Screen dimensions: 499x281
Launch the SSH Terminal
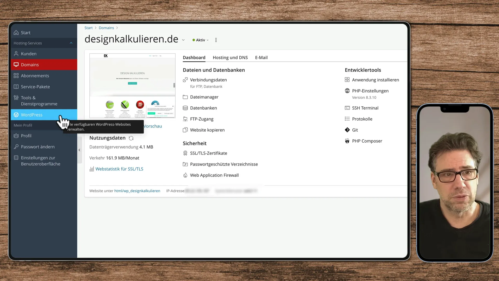click(x=365, y=108)
